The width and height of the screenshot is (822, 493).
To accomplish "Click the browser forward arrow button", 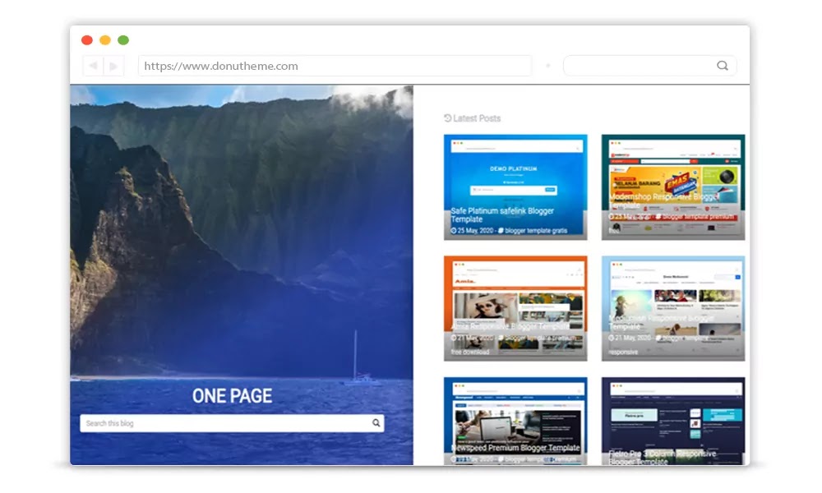I will (x=113, y=66).
